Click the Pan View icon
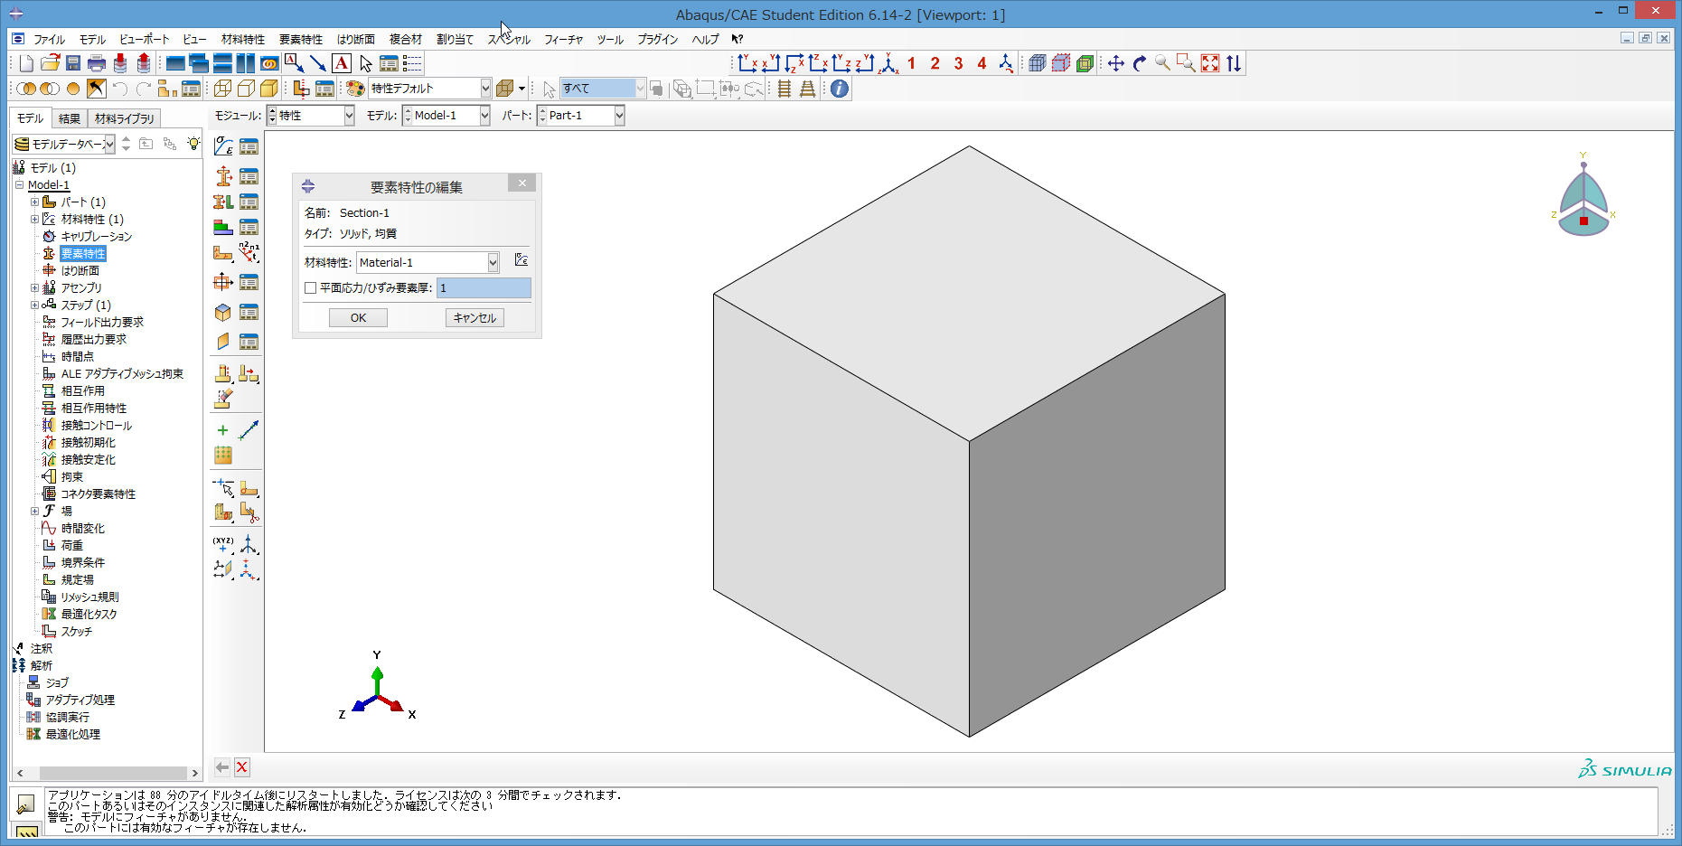The image size is (1682, 846). 1116,63
